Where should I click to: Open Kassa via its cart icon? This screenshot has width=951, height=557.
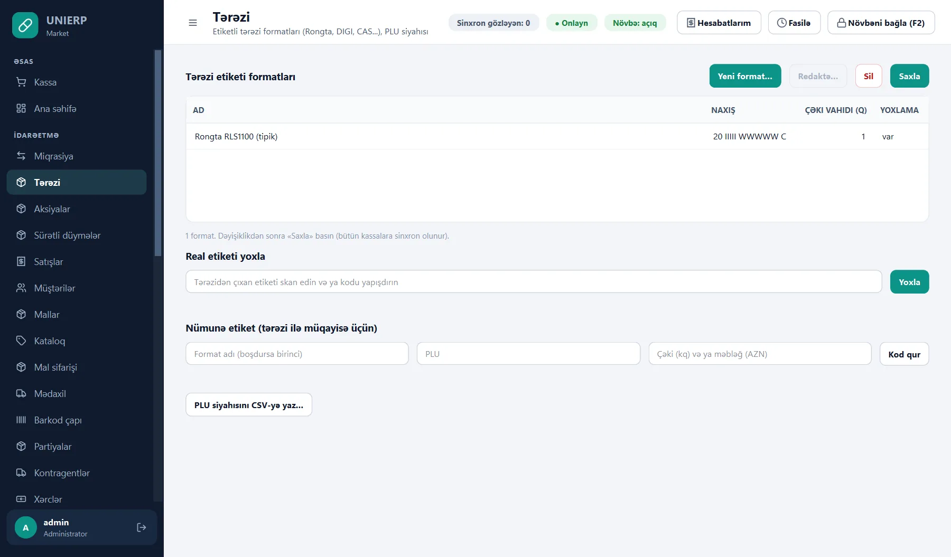[x=21, y=82]
